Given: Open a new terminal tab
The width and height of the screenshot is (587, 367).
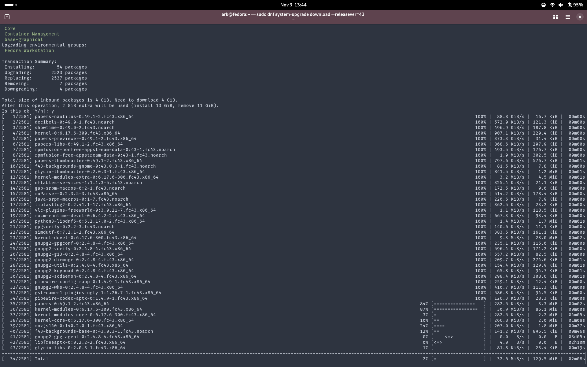Looking at the screenshot, I should [7, 17].
